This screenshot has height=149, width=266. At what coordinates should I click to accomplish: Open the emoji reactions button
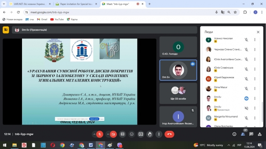[132, 134]
